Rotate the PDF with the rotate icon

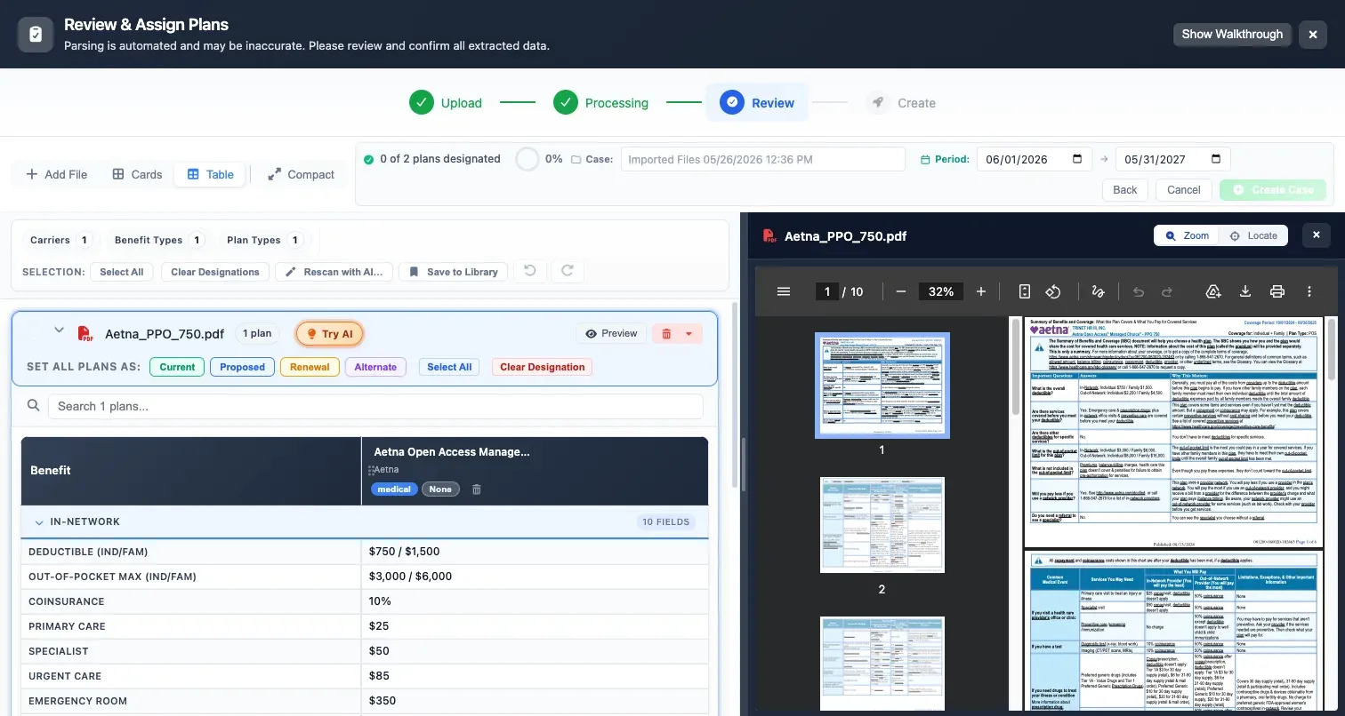click(x=1053, y=291)
